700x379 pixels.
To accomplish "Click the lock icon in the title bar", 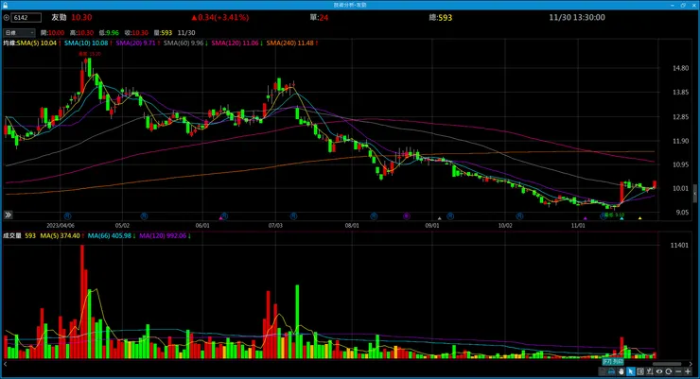I will pyautogui.click(x=6, y=5).
